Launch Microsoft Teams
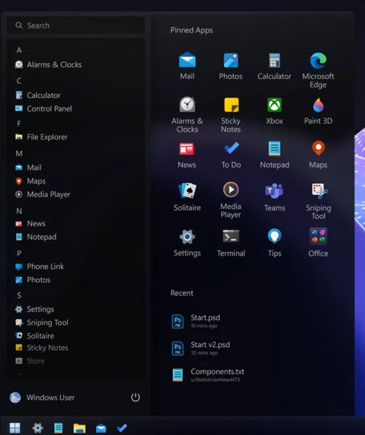 click(275, 197)
